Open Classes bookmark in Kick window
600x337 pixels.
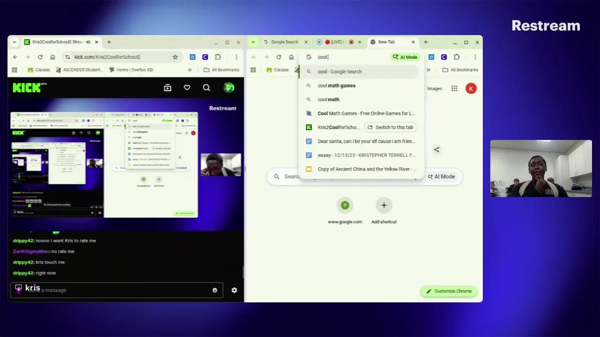[38, 70]
